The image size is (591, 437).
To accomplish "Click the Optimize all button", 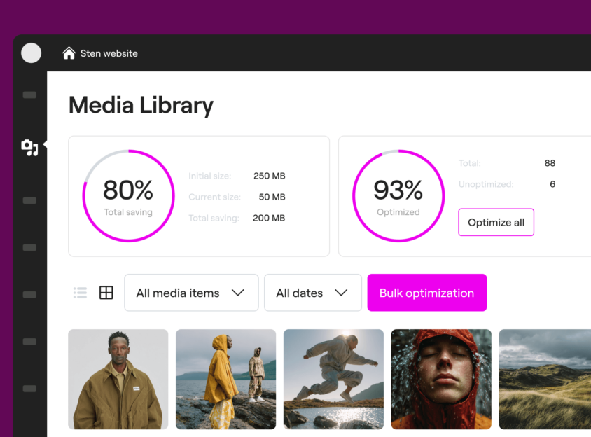I will (496, 223).
